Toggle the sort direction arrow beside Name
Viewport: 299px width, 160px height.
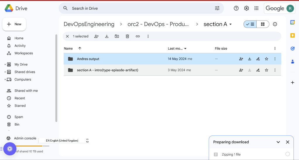80,48
